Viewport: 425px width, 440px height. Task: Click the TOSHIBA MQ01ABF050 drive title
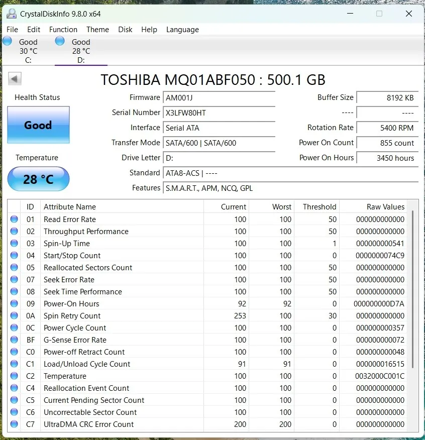213,80
